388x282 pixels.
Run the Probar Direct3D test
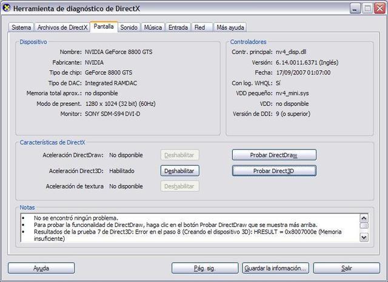pyautogui.click(x=274, y=171)
